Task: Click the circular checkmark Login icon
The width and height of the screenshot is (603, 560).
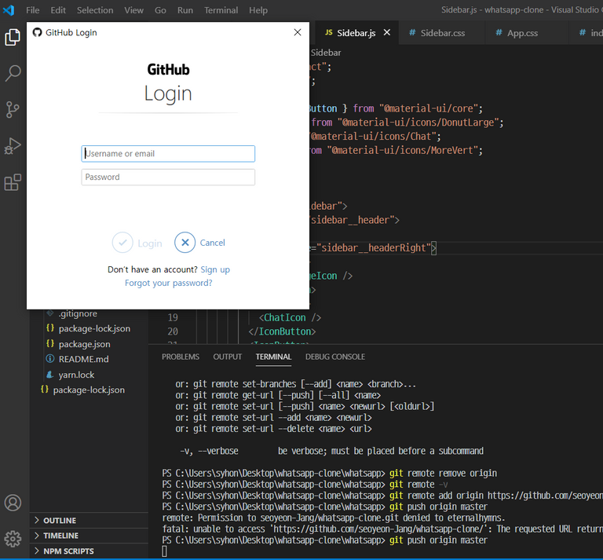Action: point(122,243)
